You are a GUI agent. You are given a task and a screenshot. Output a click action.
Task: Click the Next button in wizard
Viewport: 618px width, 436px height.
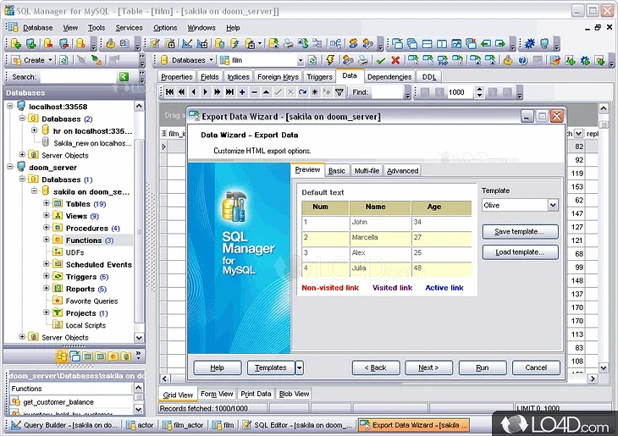pos(428,367)
